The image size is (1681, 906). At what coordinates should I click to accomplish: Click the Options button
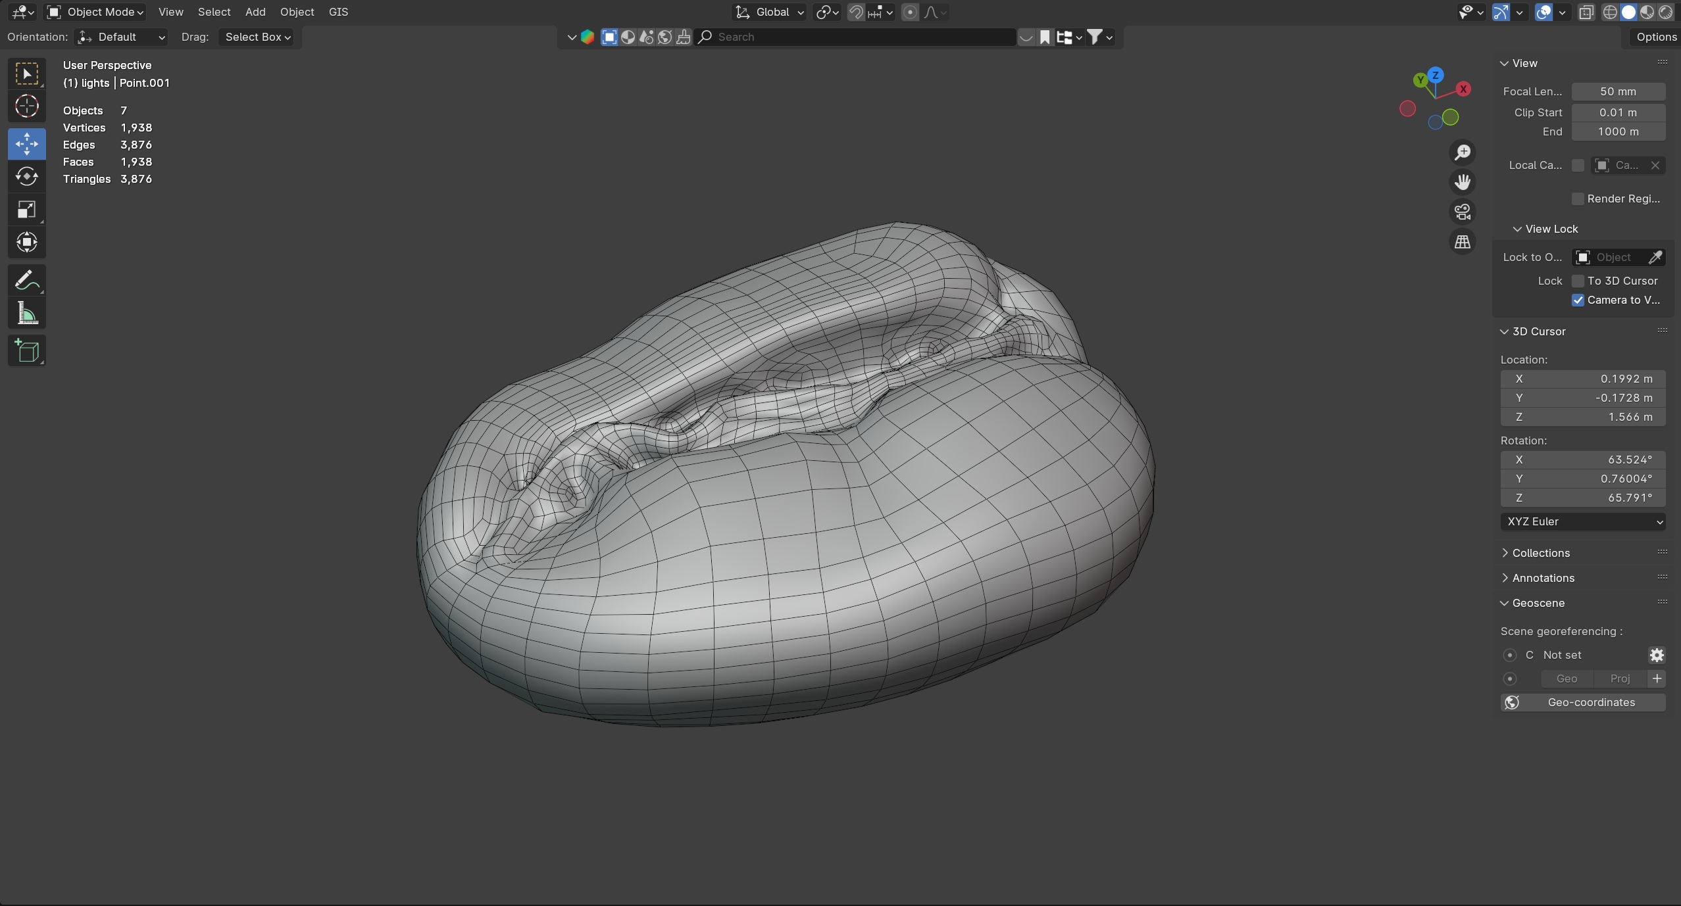pyautogui.click(x=1655, y=37)
